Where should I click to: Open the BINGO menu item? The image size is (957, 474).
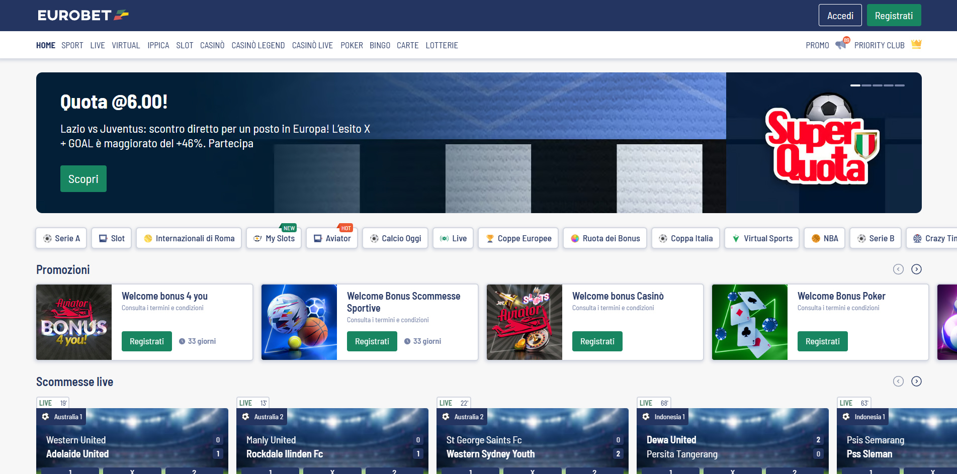click(x=380, y=45)
